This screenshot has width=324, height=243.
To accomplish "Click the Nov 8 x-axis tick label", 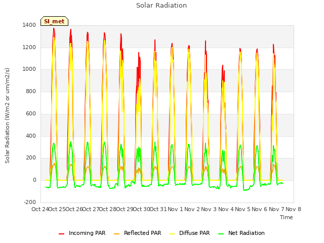I will 293,209.
